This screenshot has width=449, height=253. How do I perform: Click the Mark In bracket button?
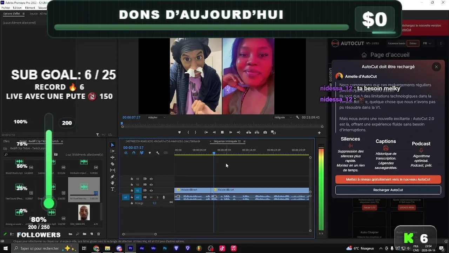click(188, 132)
